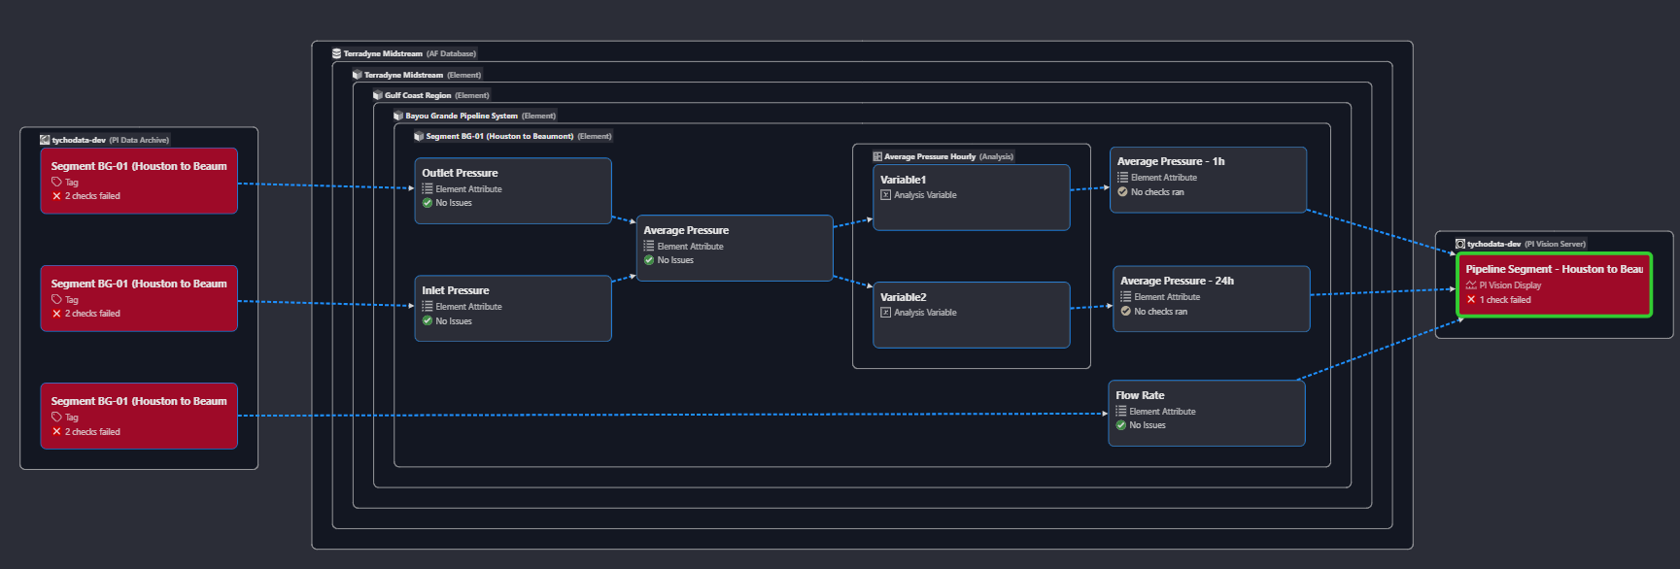
Task: Click the red X icon in the tag node feeding Inlet Pressure
Action: (56, 314)
